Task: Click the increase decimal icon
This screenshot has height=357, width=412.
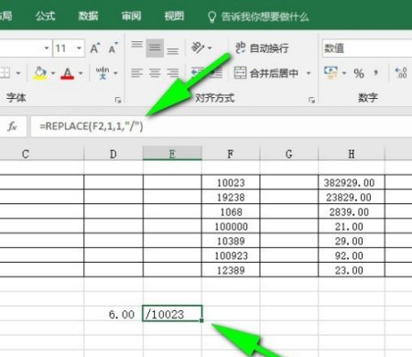Action: 401,73
